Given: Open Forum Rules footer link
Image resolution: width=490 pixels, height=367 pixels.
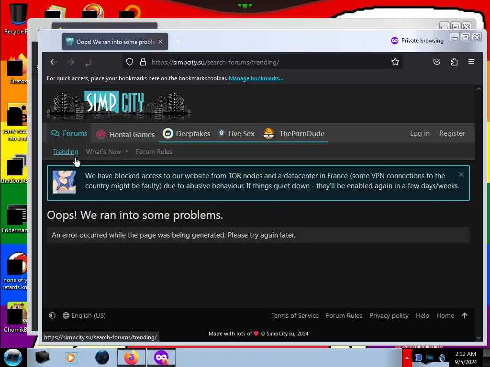Looking at the screenshot, I should (x=344, y=315).
